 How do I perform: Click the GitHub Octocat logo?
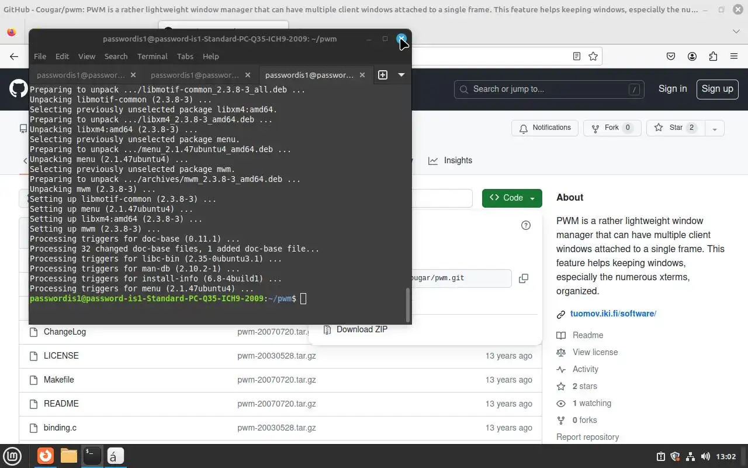coord(18,89)
